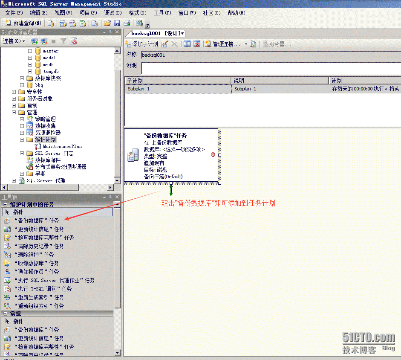The width and height of the screenshot is (401, 360).
Task: Click Object Explorer horizontal scrollbar right arrow
Action: point(110,187)
